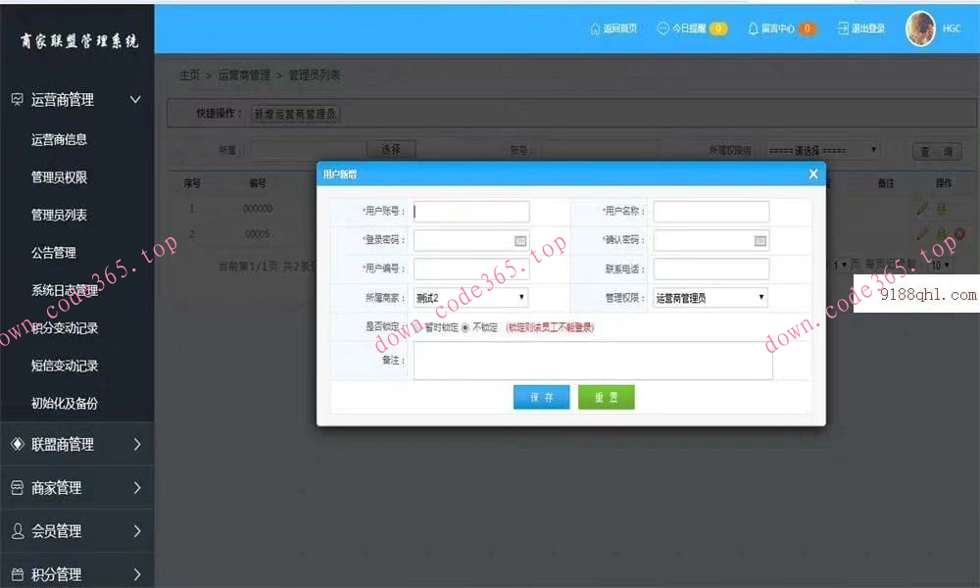Open the 管理权限 dropdown showing 运营商管理员

tap(710, 297)
